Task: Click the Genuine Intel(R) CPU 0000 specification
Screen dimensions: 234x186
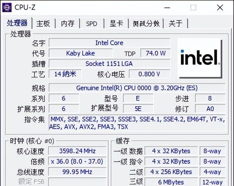Action: (x=137, y=88)
